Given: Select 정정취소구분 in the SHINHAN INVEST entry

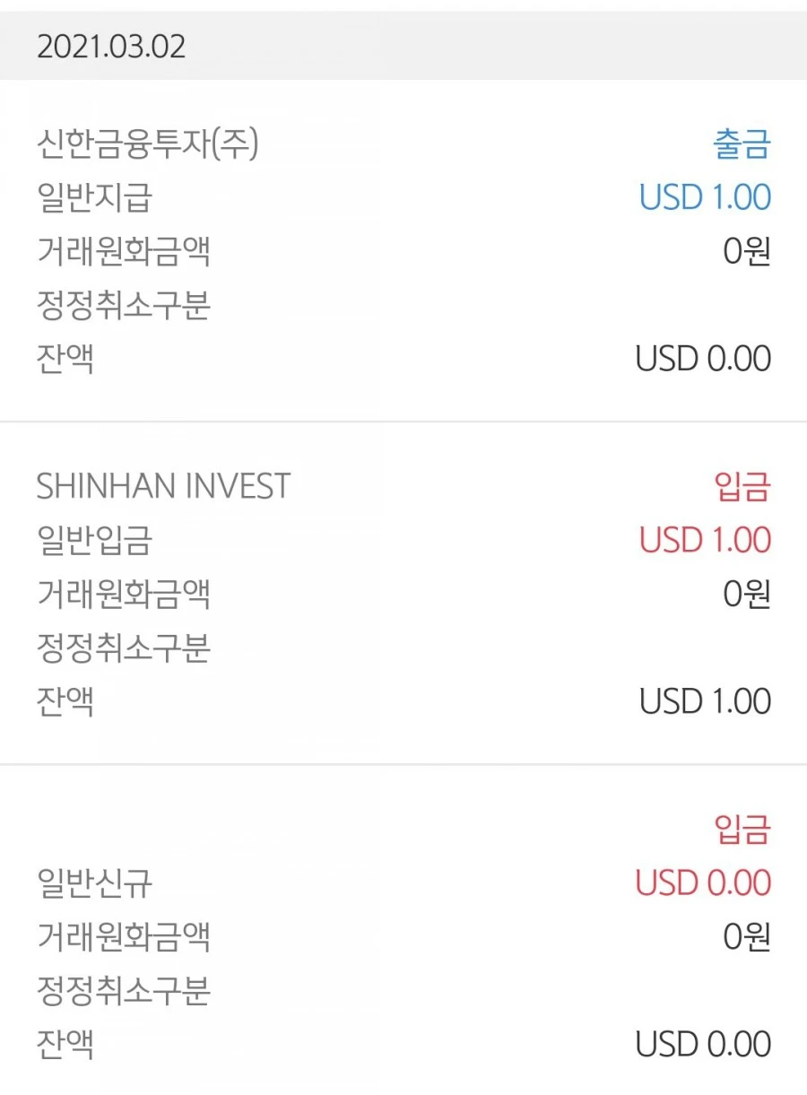Looking at the screenshot, I should 124,647.
